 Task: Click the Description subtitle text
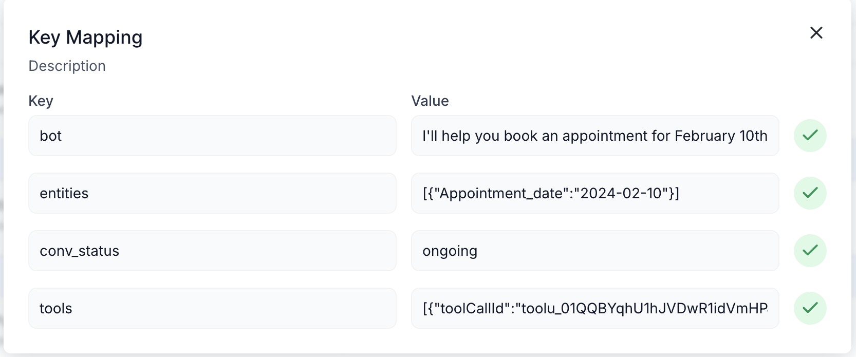click(67, 66)
